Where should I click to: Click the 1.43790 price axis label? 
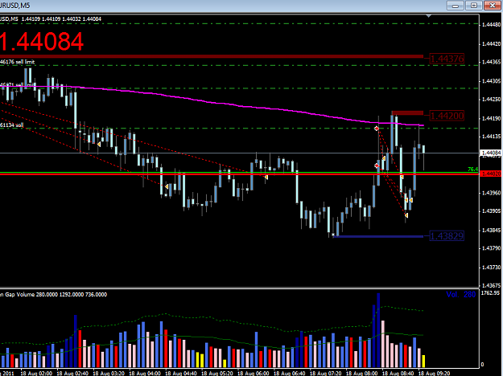[492, 248]
